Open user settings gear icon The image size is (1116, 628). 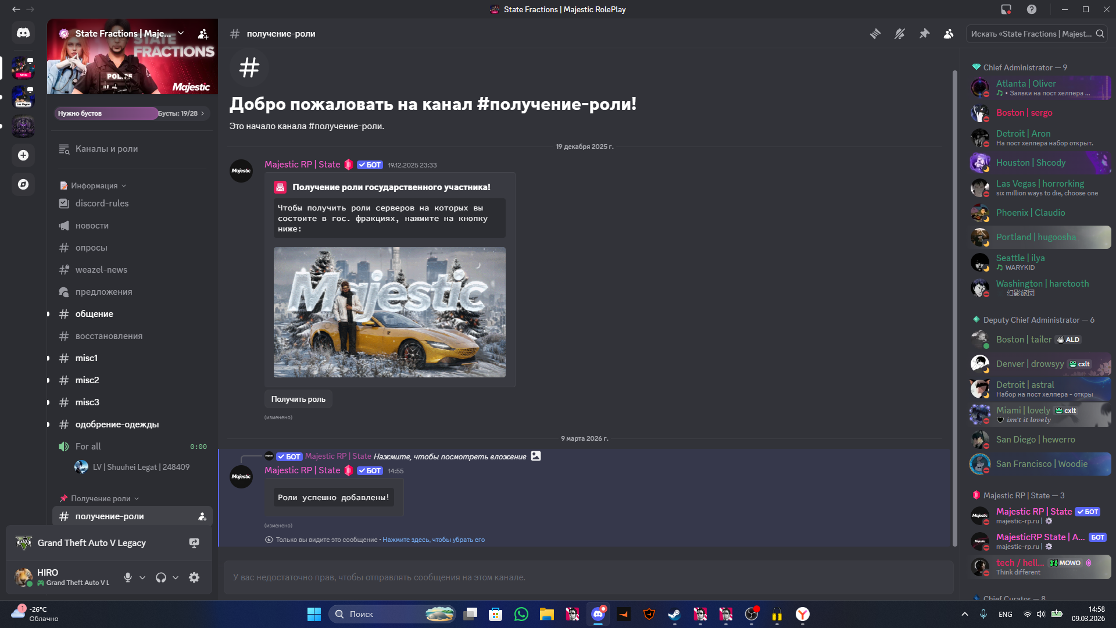[x=194, y=577]
